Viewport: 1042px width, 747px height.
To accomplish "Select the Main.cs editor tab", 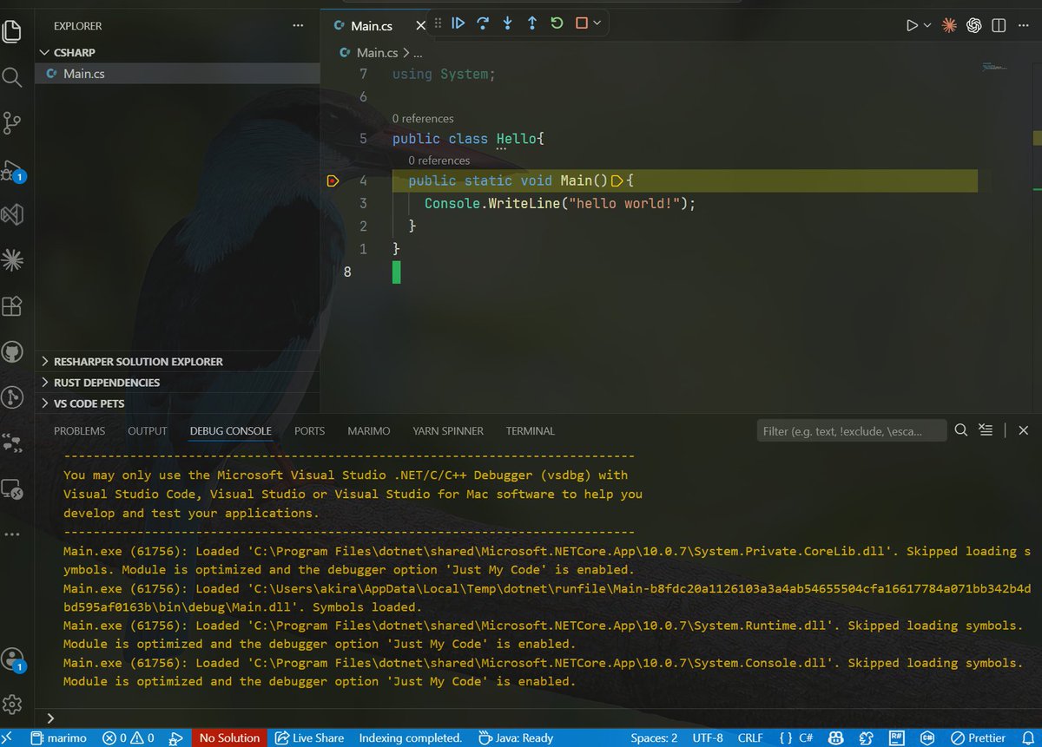I will click(372, 26).
